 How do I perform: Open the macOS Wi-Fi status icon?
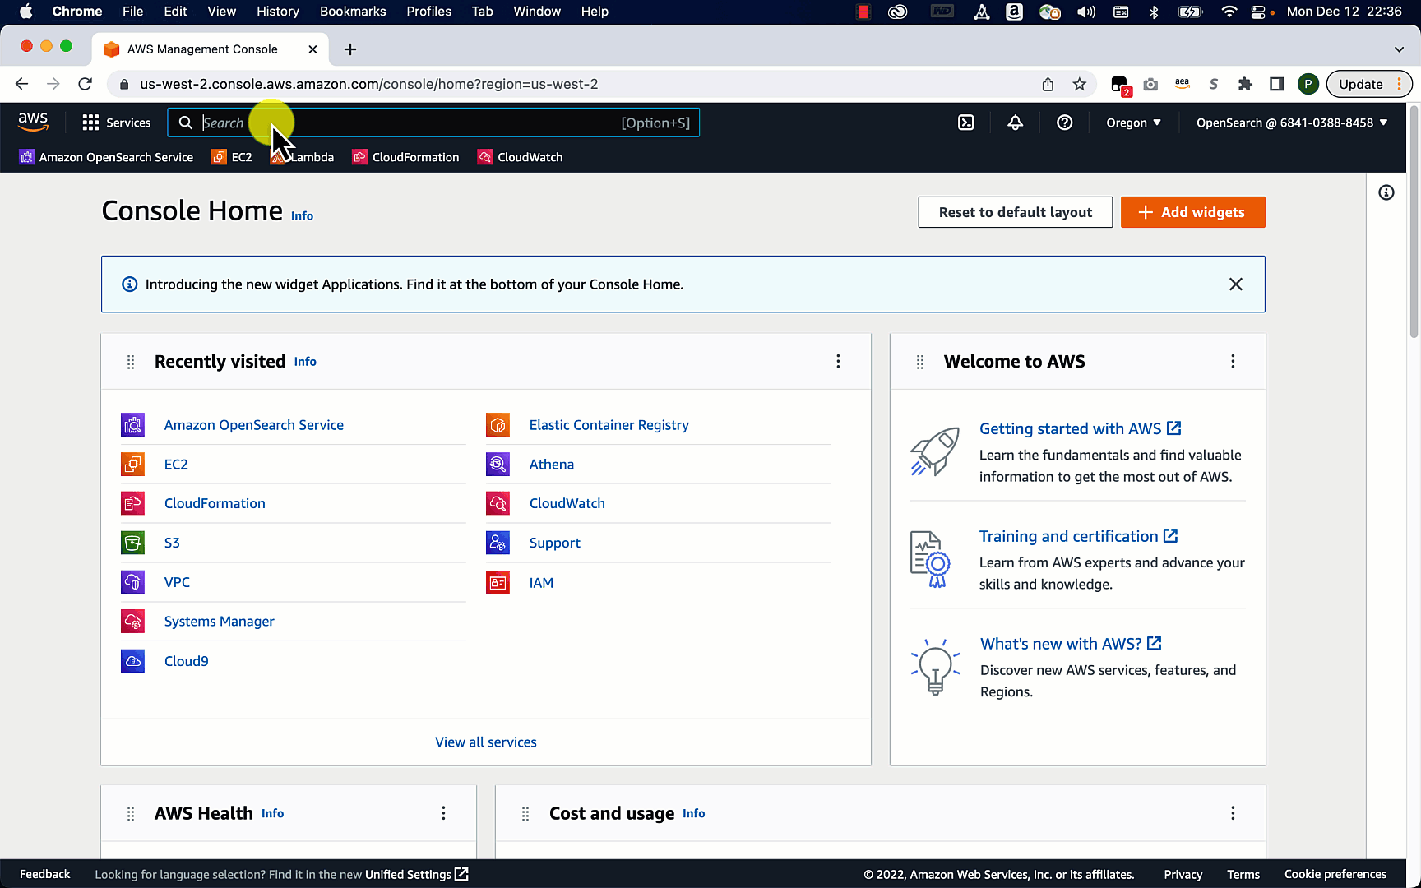(x=1229, y=12)
